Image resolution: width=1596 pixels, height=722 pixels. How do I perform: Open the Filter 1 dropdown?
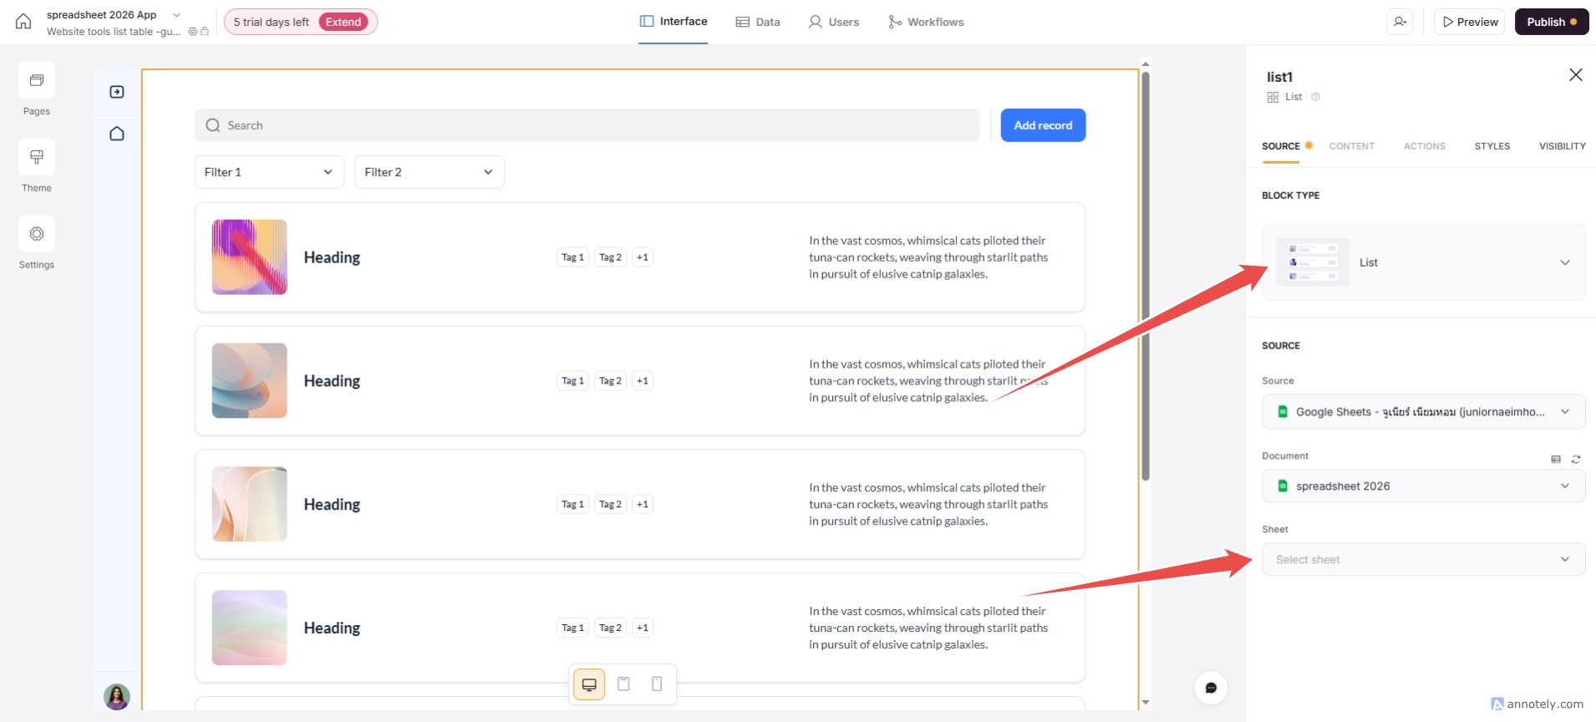coord(269,172)
